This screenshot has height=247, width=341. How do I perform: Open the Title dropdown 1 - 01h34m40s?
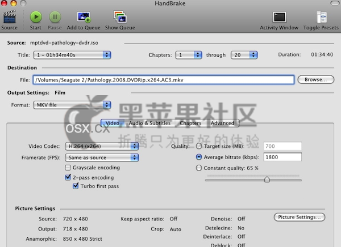tap(72, 55)
